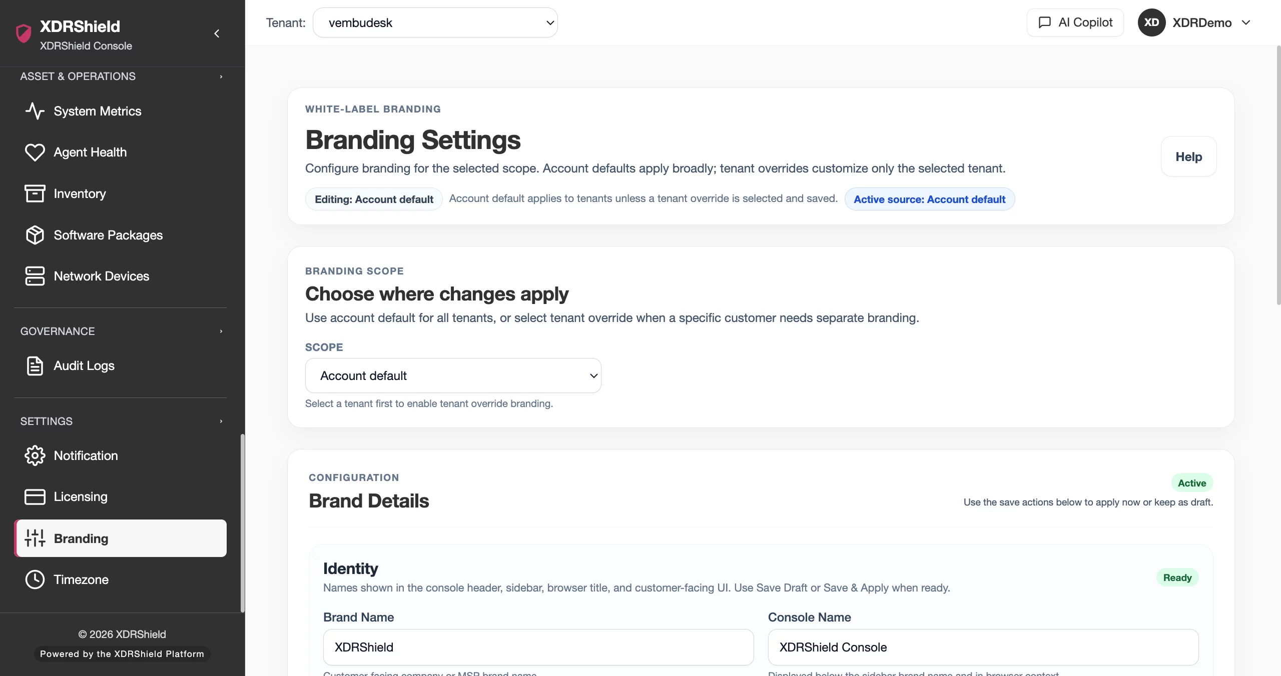Collapse the Governance section arrow

click(221, 331)
